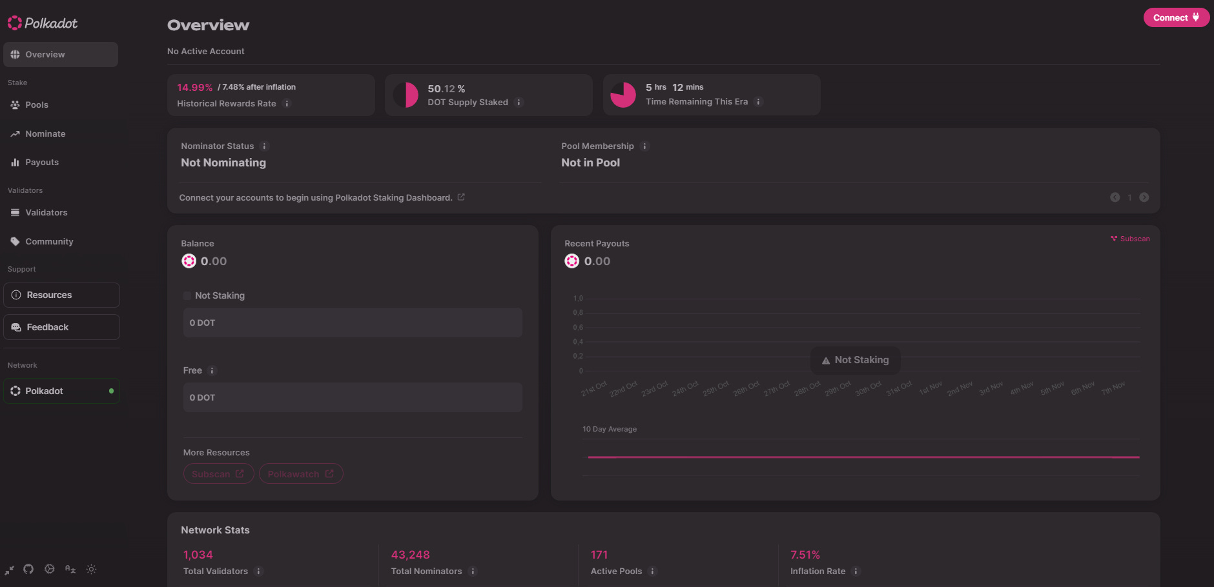
Task: Click the No Active Account text
Action: (x=206, y=52)
